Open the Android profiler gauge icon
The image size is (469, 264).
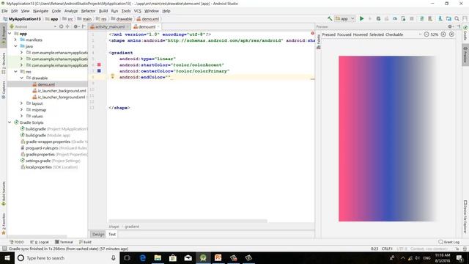tap(395, 18)
